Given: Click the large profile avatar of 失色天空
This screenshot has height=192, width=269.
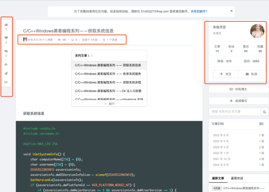Looking at the screenshot, I should (x=257, y=31).
